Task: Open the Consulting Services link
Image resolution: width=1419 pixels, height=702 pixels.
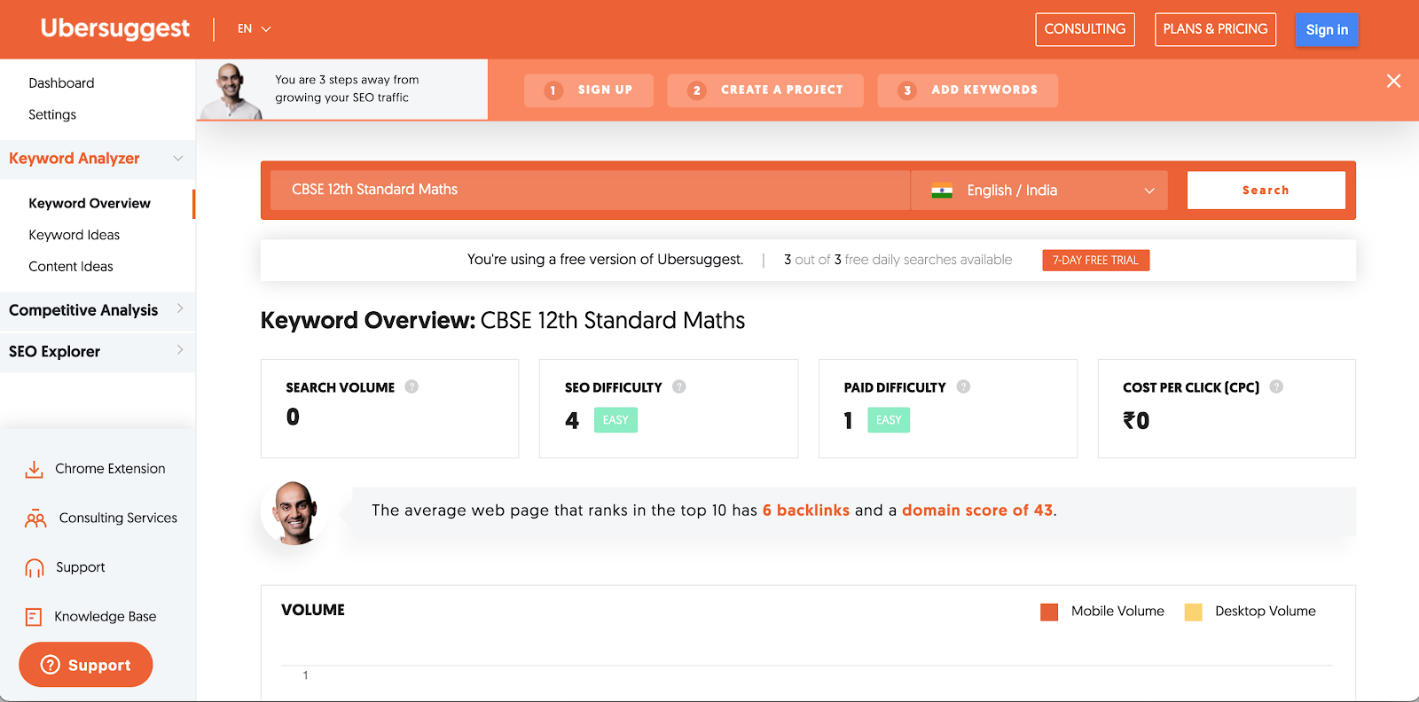Action: point(118,519)
